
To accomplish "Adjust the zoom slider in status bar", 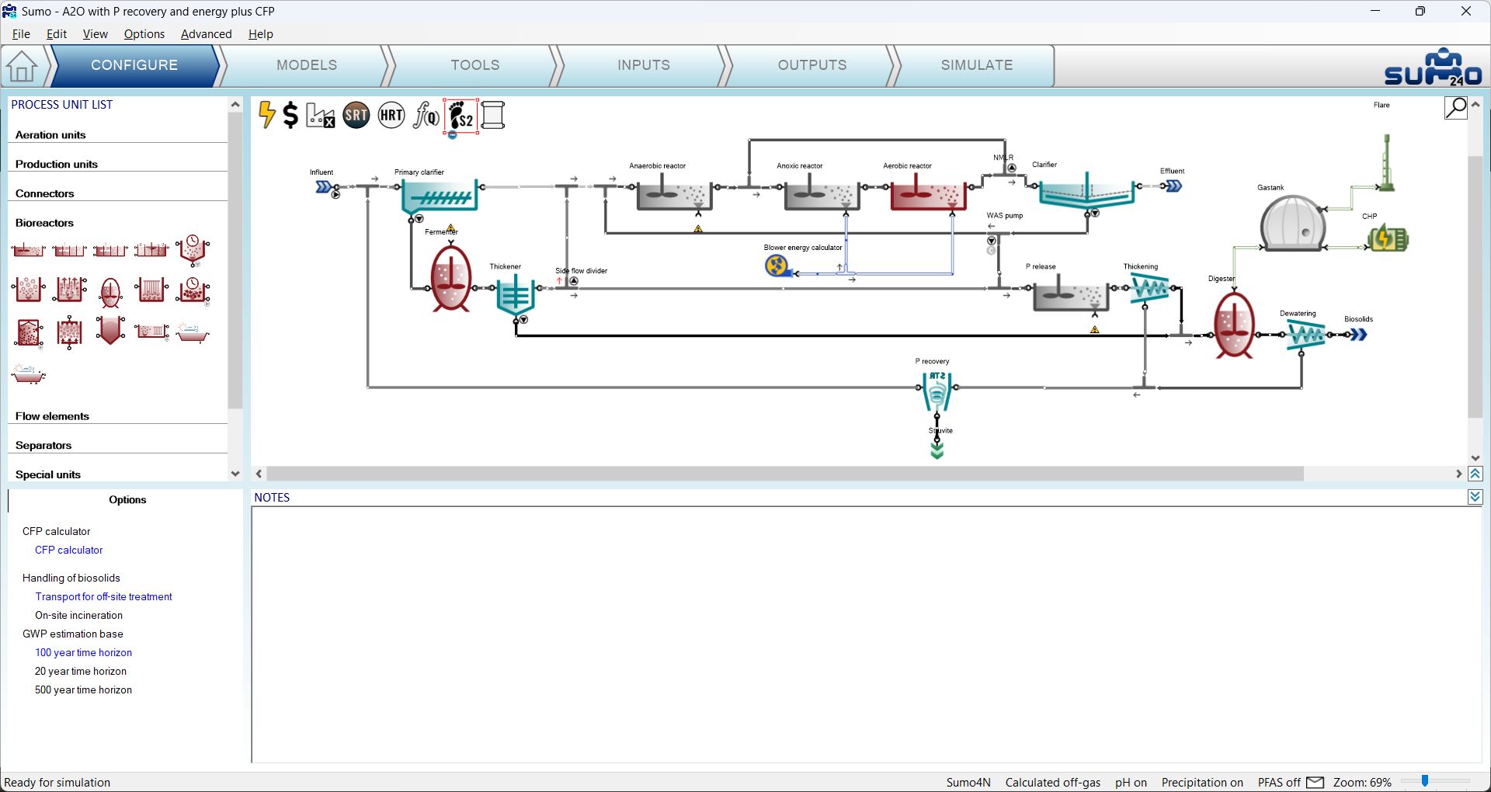I will click(1425, 781).
